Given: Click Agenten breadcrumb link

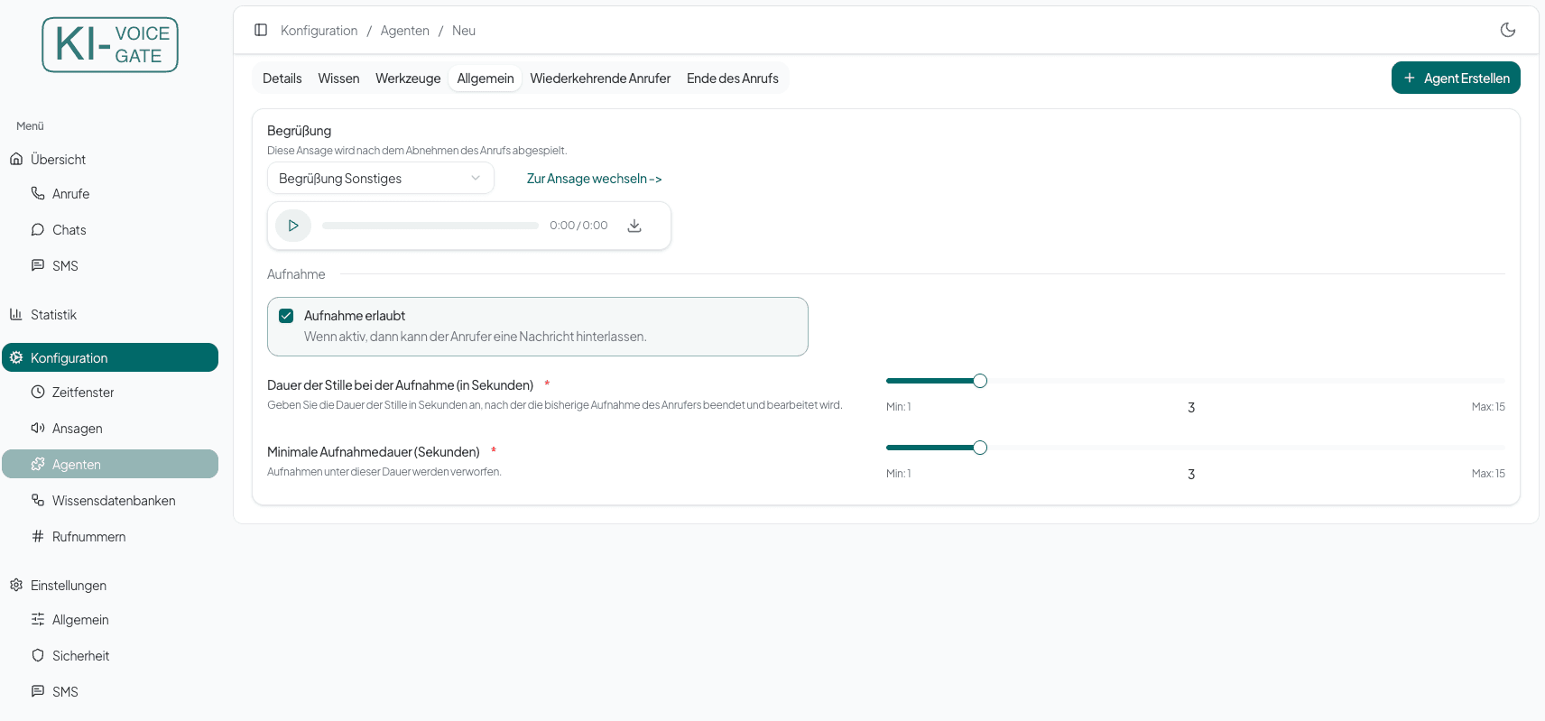Looking at the screenshot, I should point(405,31).
